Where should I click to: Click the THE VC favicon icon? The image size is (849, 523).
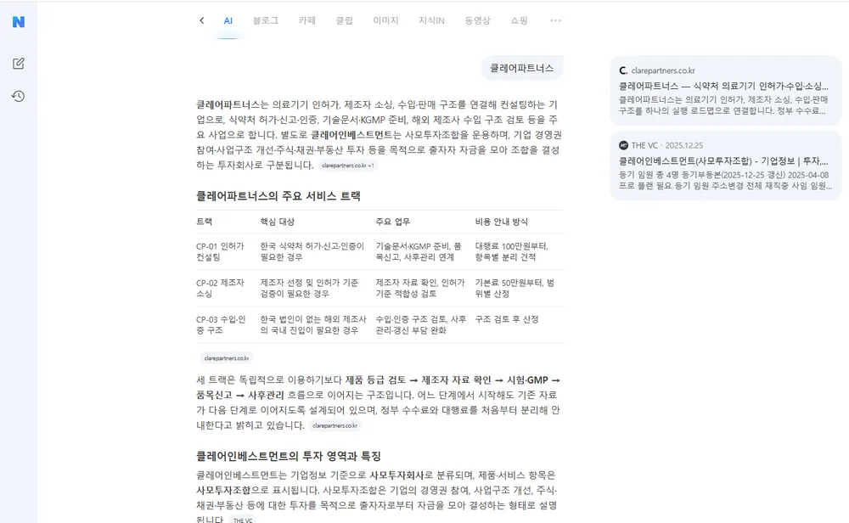click(x=623, y=145)
